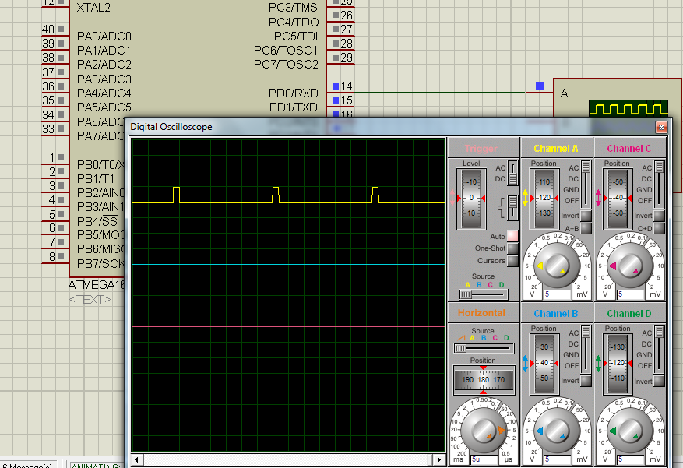Screen dimensions: 683x468
Task: Enable the A+B sum button
Action: coord(586,228)
